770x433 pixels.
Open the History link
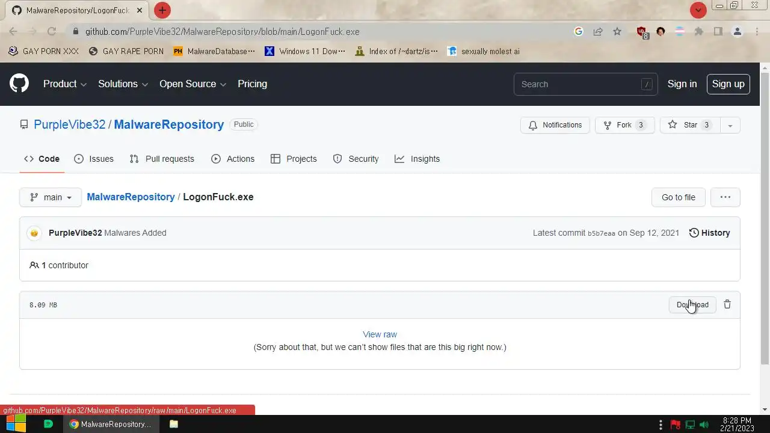coord(709,233)
